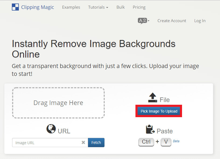
Task: Open the Beta label link
Action: point(176,141)
